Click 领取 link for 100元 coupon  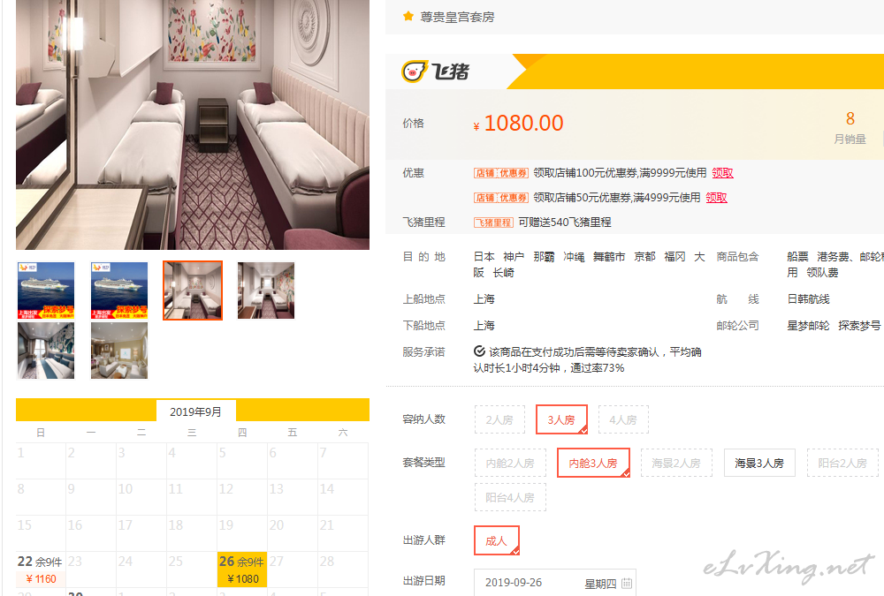722,173
